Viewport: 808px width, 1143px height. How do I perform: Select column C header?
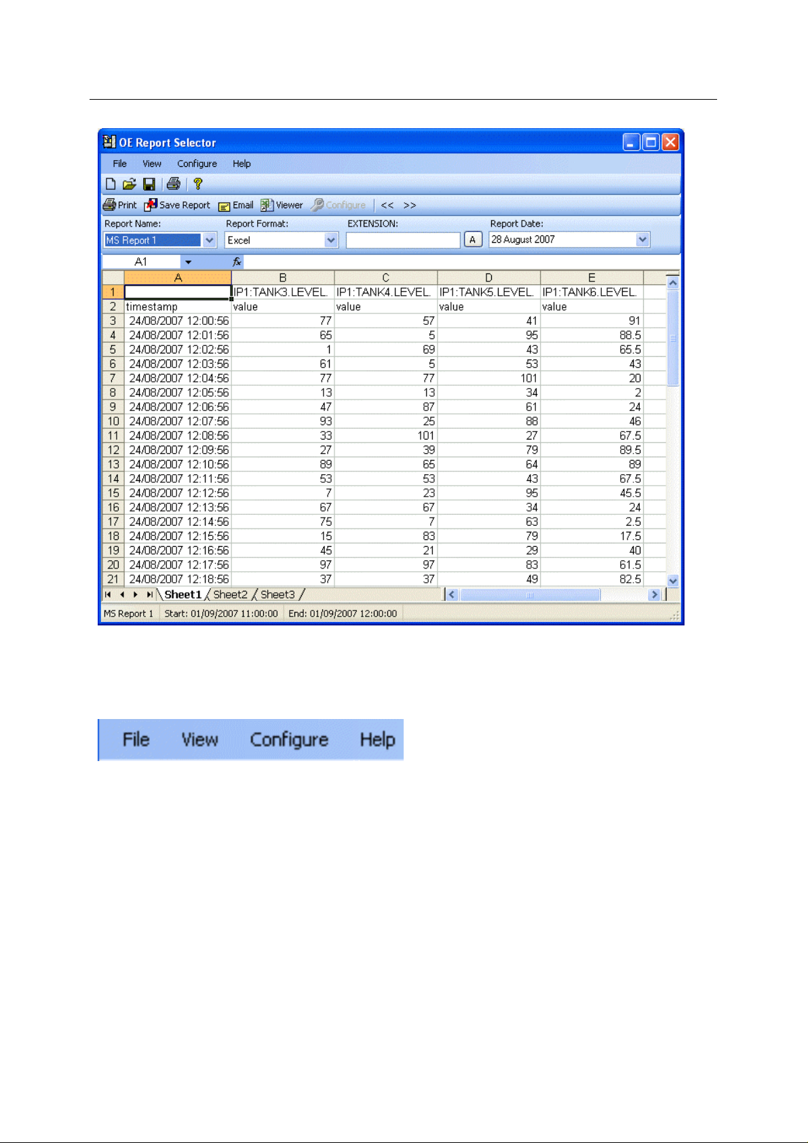(x=386, y=277)
